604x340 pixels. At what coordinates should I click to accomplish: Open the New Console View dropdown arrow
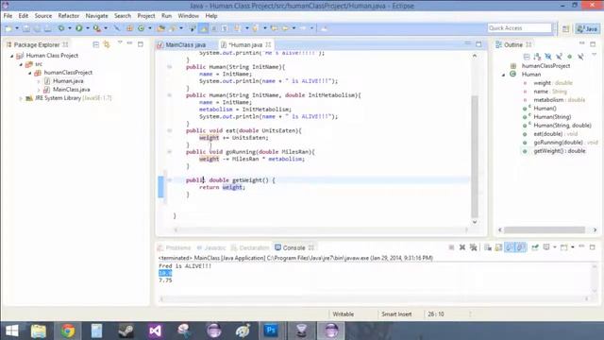click(573, 247)
